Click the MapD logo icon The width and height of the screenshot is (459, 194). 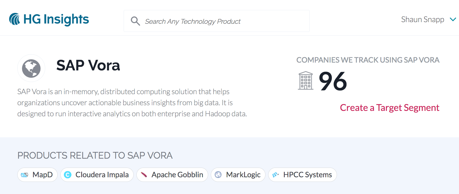coord(25,175)
